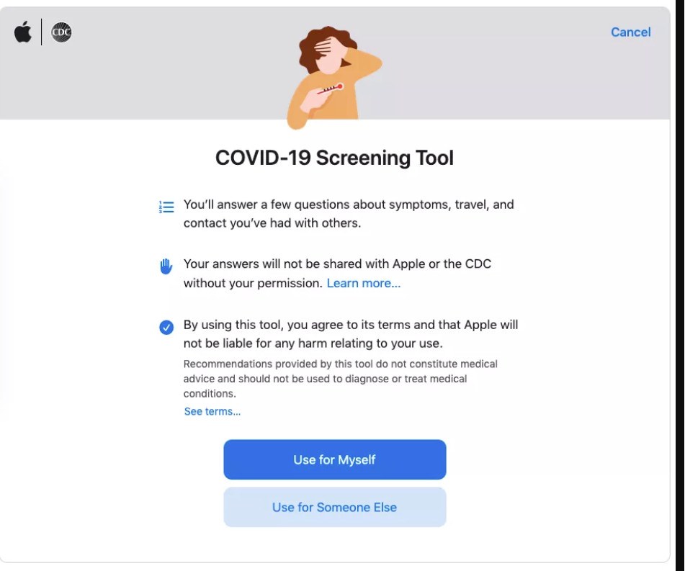The image size is (685, 571).
Task: Choose Use for Someone Else
Action: (x=335, y=507)
